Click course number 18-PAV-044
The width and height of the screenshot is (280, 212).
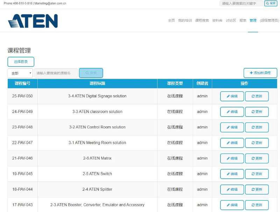pos(22,189)
